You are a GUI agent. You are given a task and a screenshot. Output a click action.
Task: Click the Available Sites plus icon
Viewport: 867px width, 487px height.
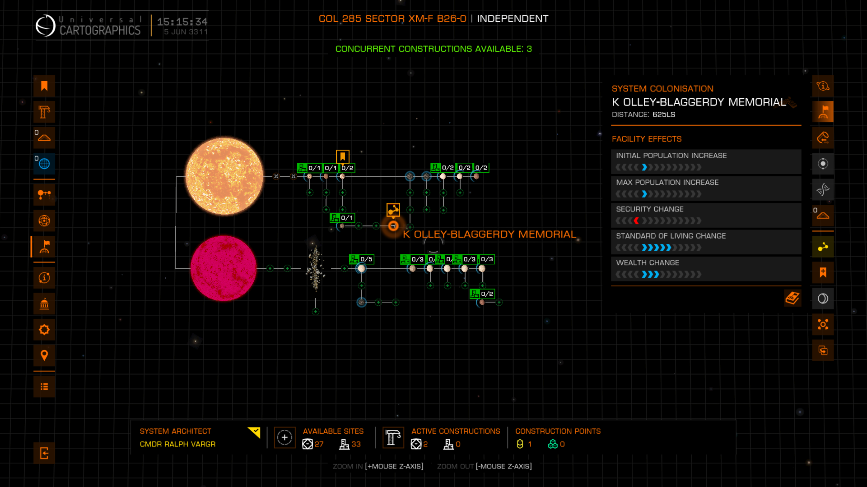click(284, 437)
